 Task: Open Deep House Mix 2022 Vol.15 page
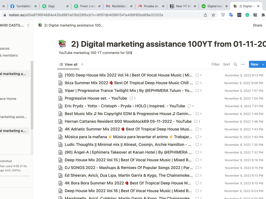128,160
